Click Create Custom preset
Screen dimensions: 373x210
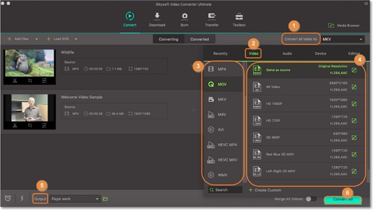point(265,190)
